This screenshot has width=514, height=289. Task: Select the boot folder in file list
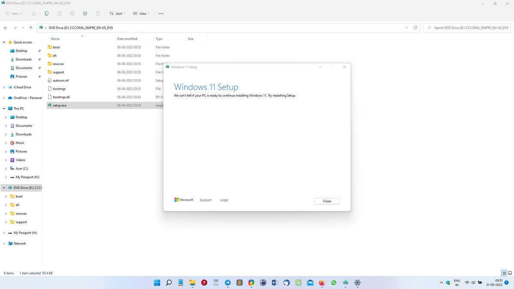pos(57,48)
